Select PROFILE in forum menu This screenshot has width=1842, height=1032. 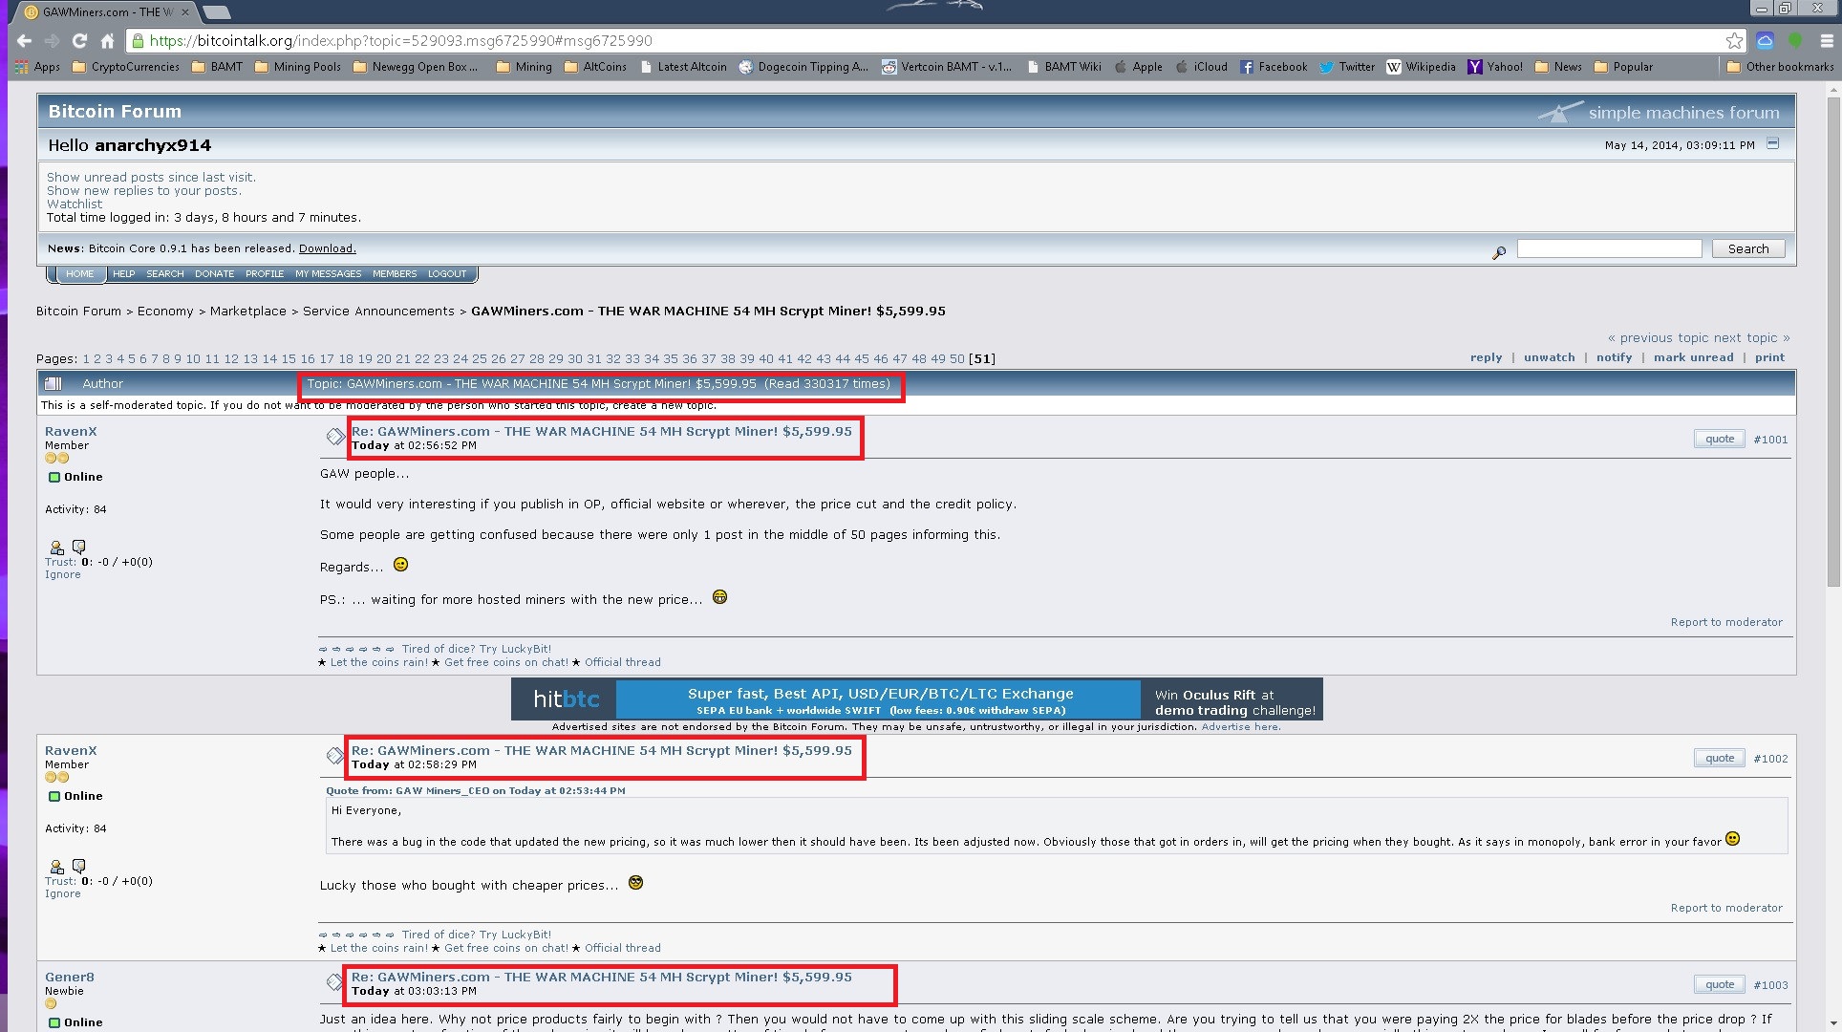coord(265,274)
